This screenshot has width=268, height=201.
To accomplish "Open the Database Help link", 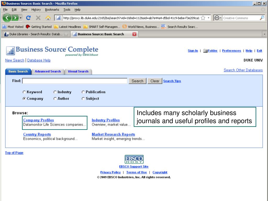I will pyautogui.click(x=39, y=60).
